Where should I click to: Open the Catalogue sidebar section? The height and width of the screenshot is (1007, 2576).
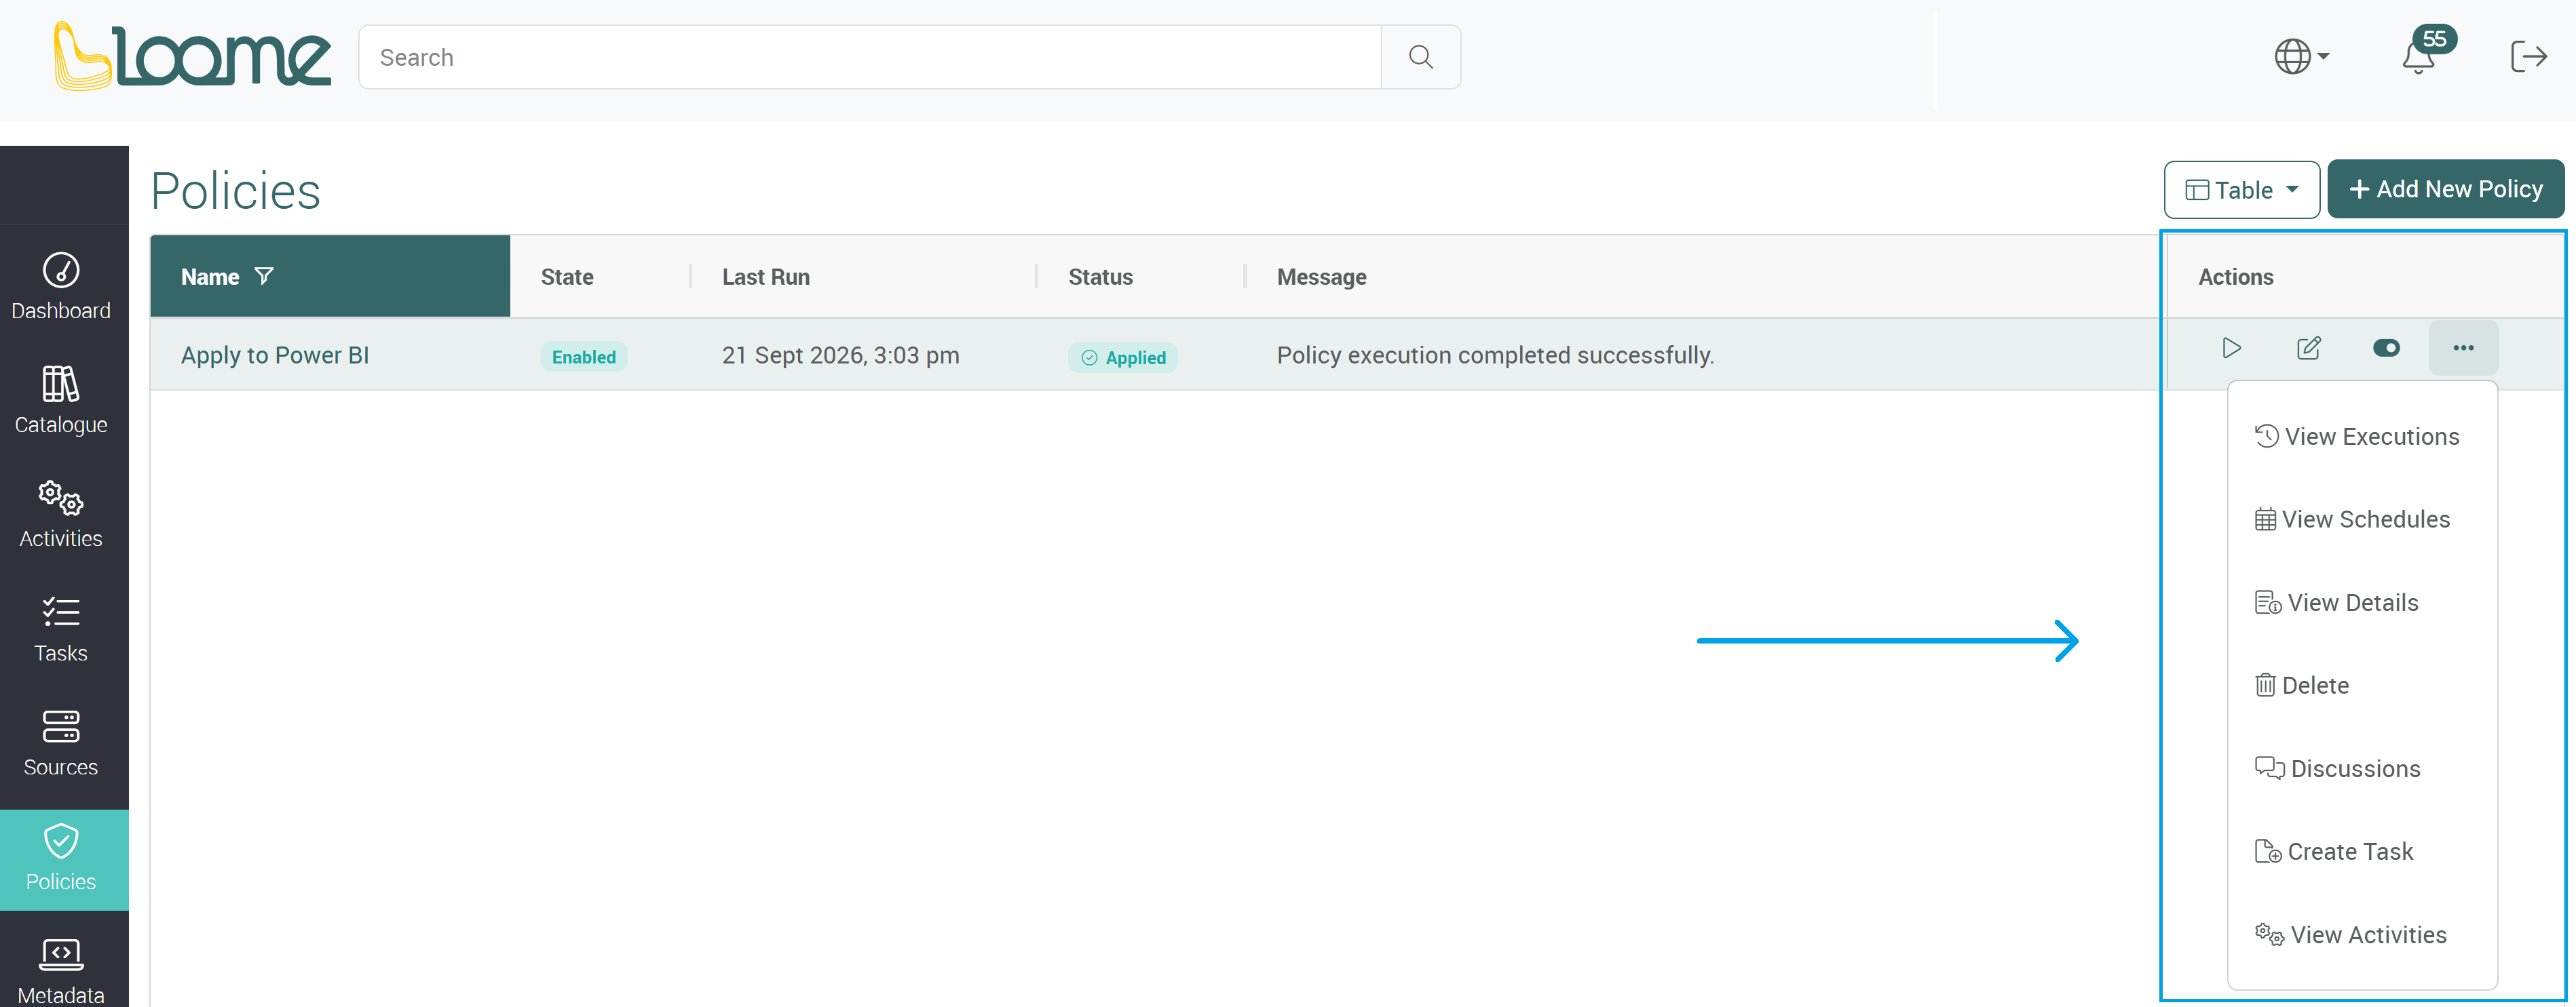click(x=61, y=399)
